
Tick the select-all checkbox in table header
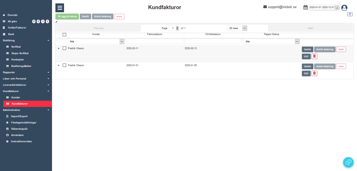(x=65, y=35)
